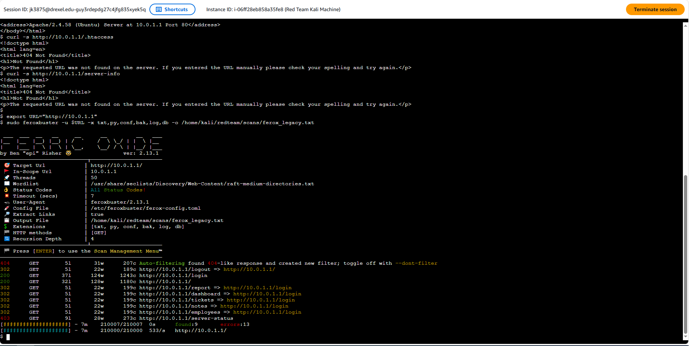Click the Timeout collision icon
The width and height of the screenshot is (689, 346).
tap(7, 196)
